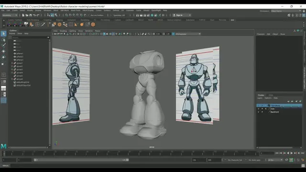
Task: Toggle R reference mode of Side layer
Action: coord(266,109)
